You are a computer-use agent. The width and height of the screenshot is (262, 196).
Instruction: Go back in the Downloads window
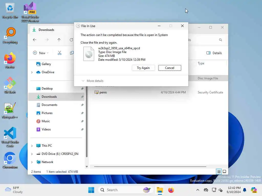coord(35,40)
